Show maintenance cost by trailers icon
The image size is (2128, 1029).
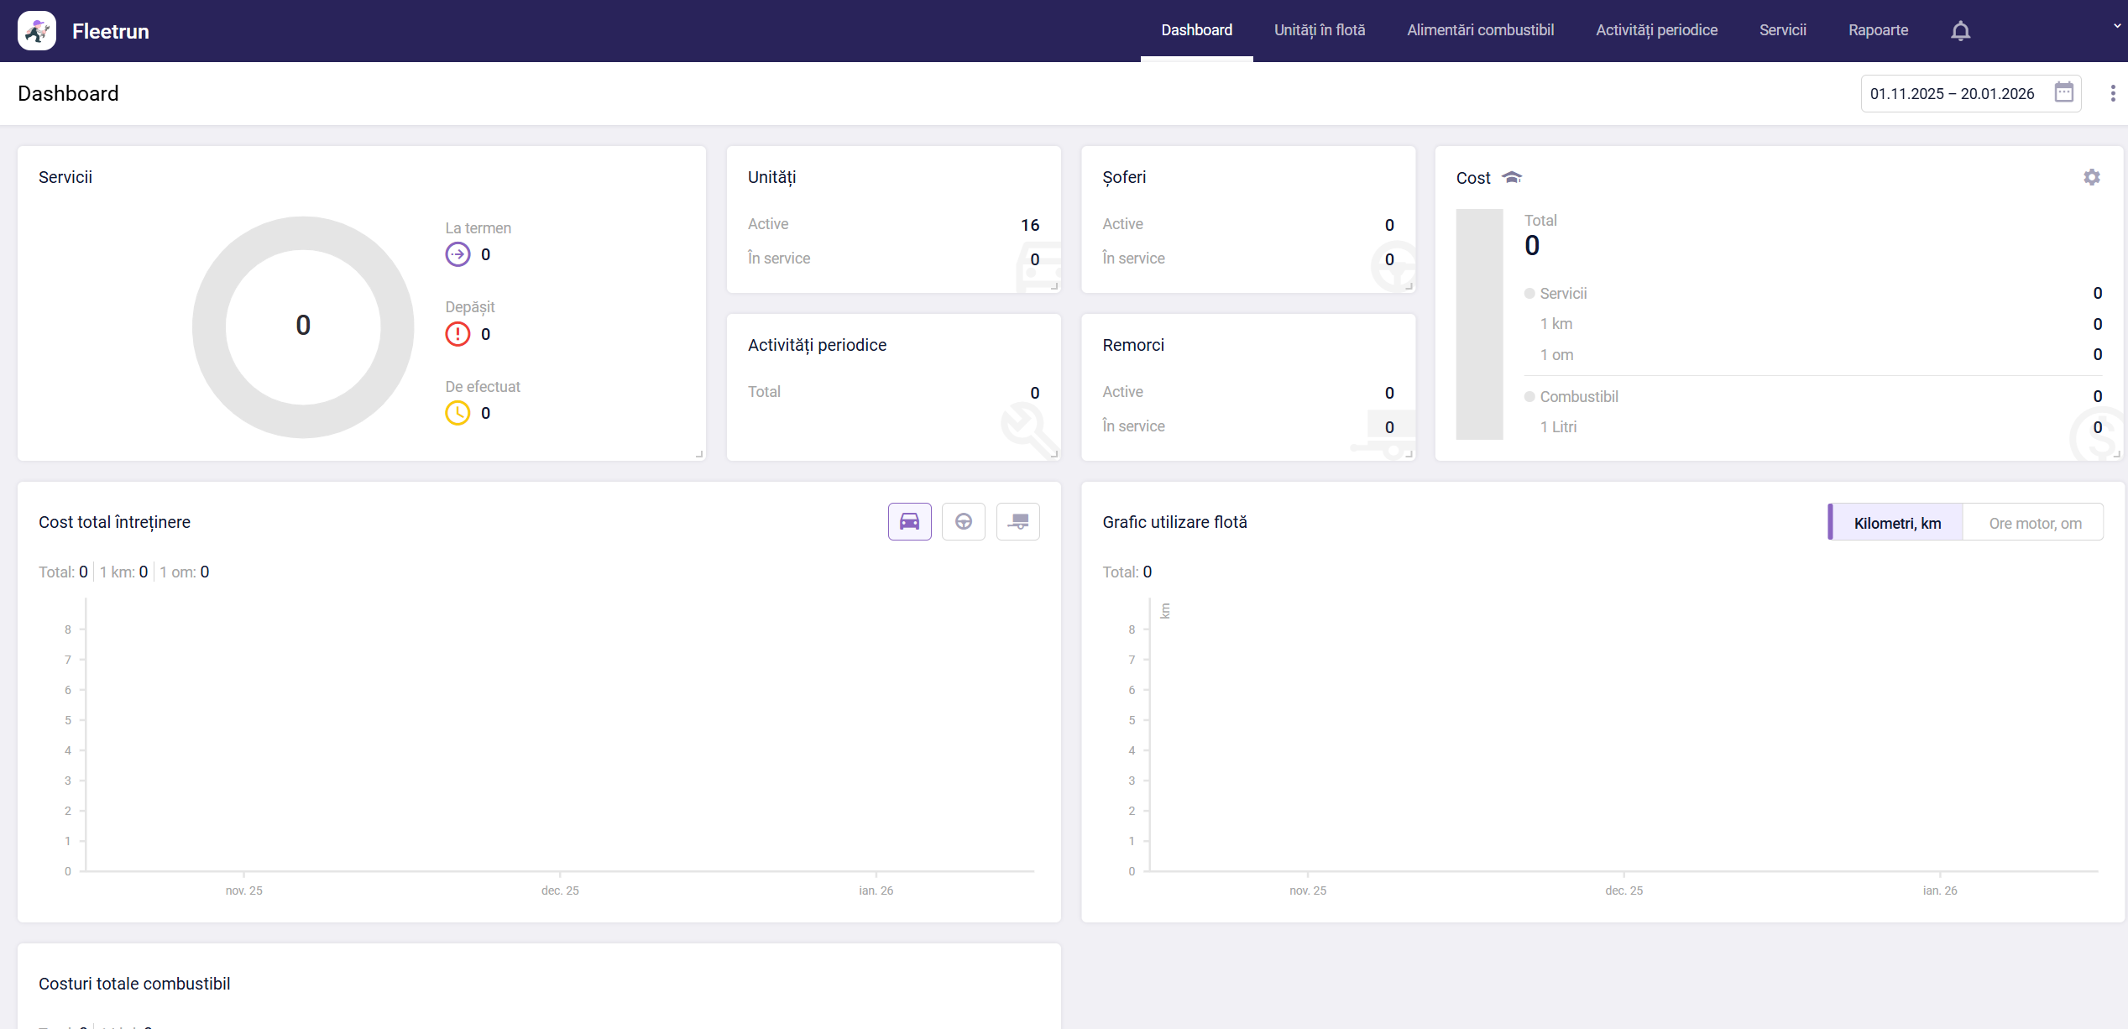(x=1017, y=522)
